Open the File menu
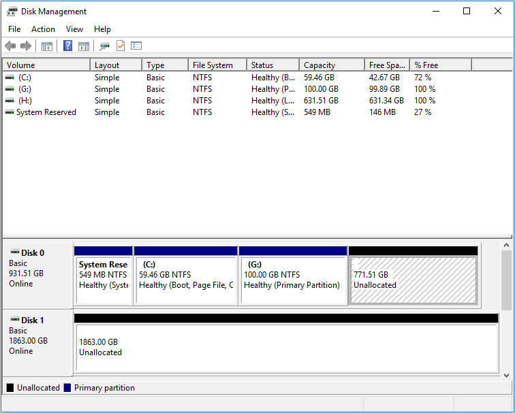Screen dimensions: 515x413 (14, 29)
